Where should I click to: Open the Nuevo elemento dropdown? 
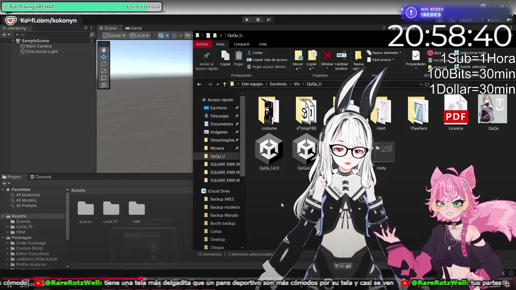click(384, 53)
